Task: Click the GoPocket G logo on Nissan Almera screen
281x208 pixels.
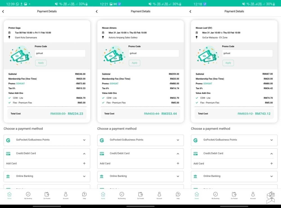Action: 102,140
